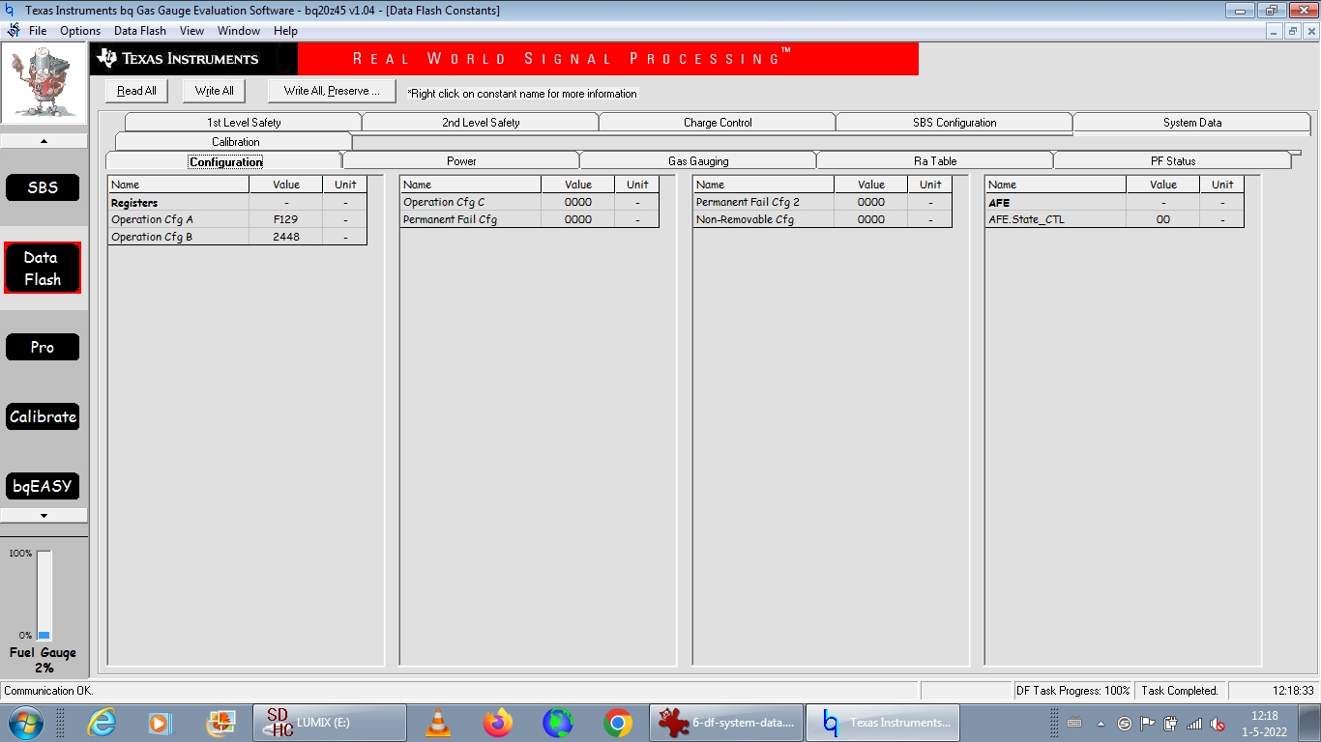Click the sidebar scroll-down arrow button
Viewport: 1321px width, 742px height.
(x=44, y=516)
